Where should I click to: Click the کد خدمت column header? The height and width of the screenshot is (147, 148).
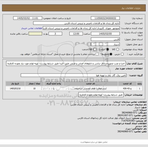pos(127,83)
